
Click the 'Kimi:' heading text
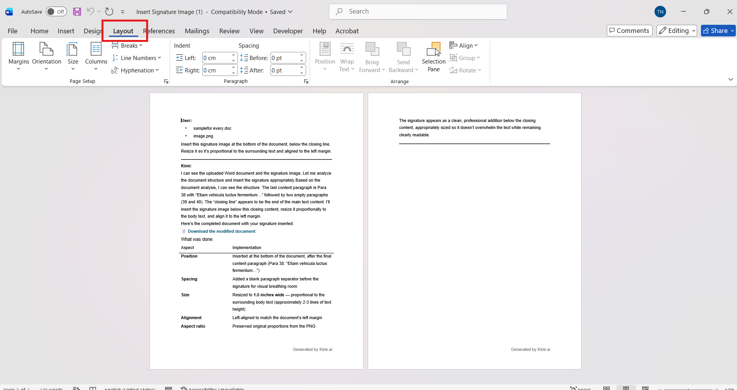point(186,166)
